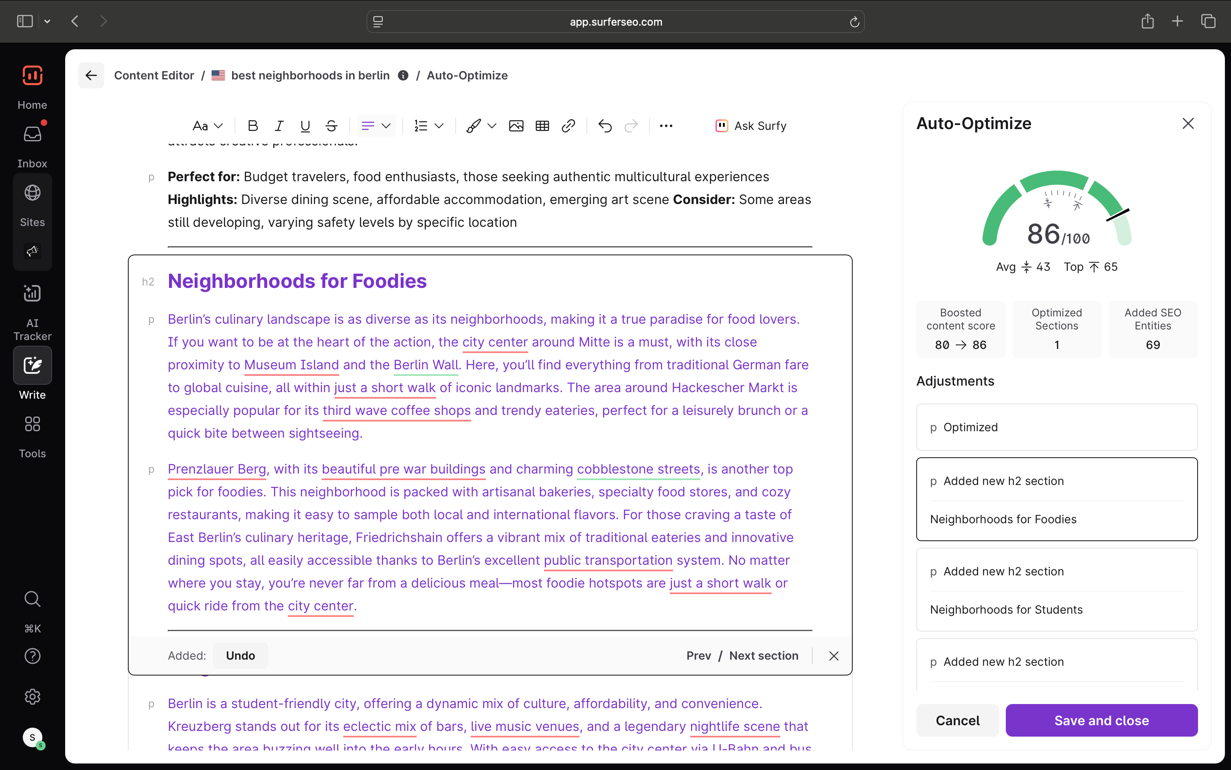The image size is (1231, 770).
Task: Insert an image via toolbar icon
Action: click(516, 126)
